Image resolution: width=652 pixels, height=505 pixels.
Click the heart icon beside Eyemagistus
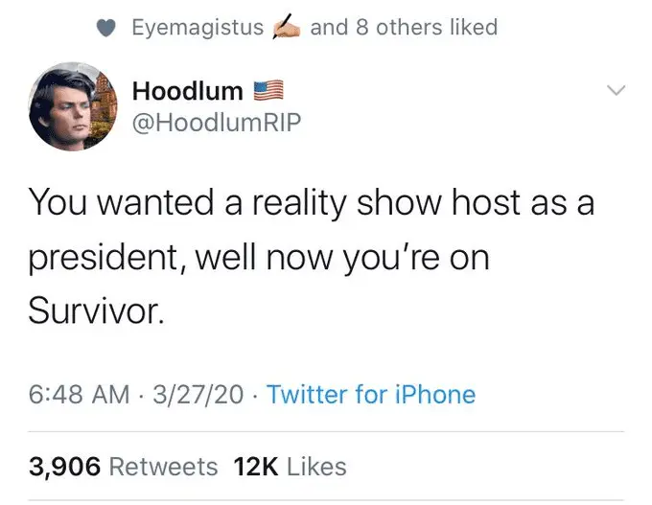tap(108, 28)
